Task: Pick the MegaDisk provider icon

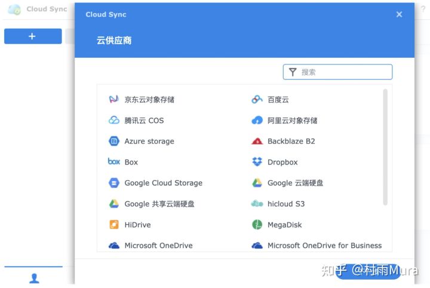Action: click(x=257, y=225)
